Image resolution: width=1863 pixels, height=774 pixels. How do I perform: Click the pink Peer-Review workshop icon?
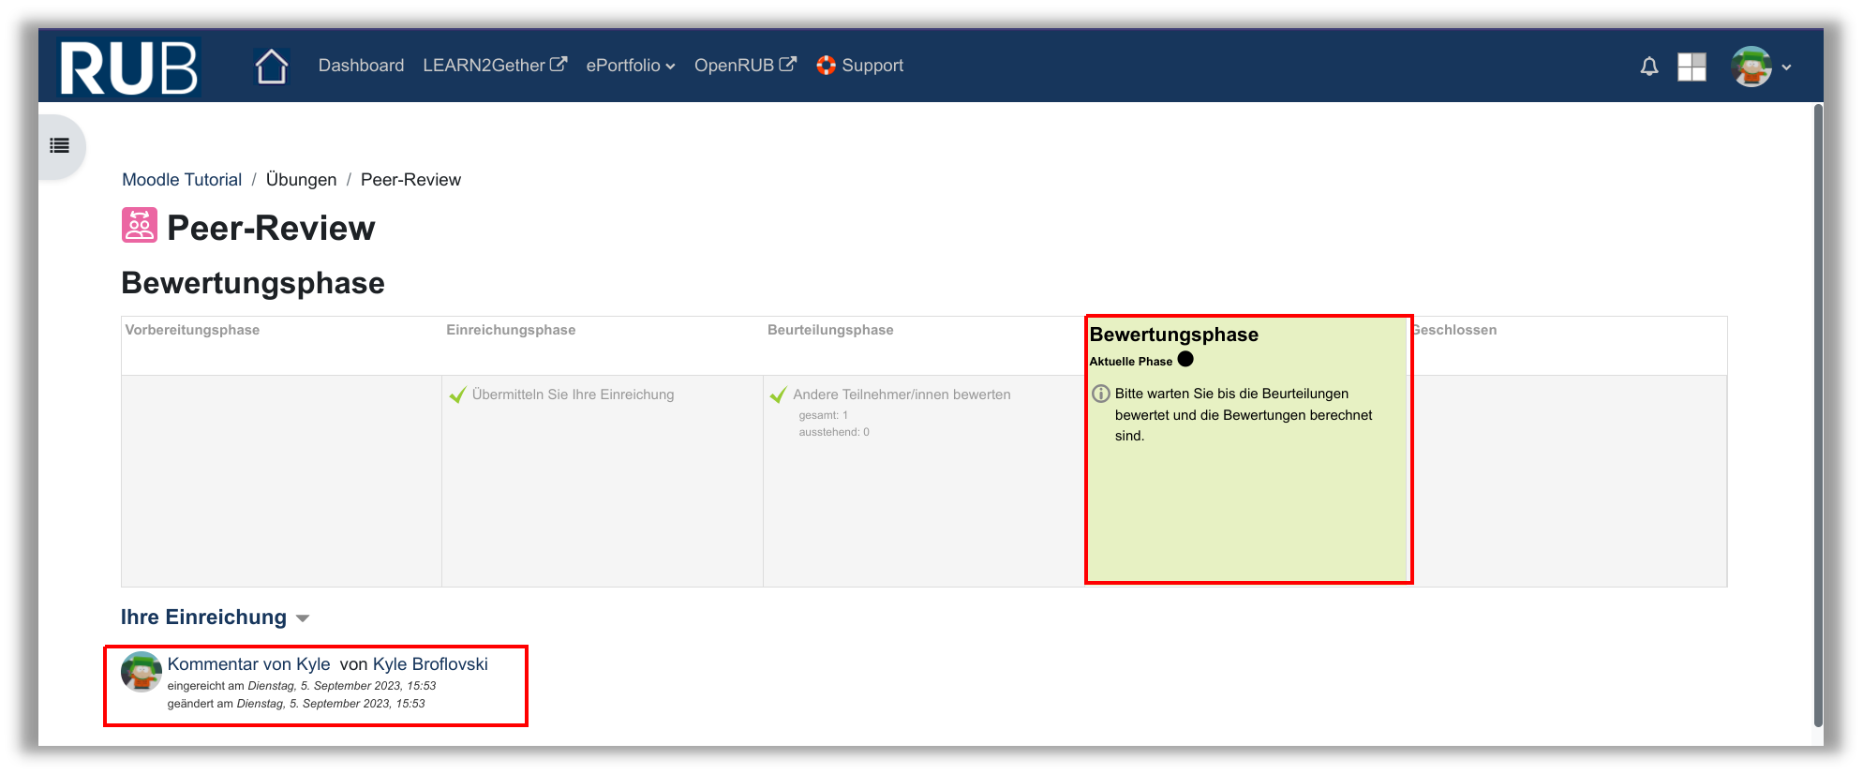click(140, 226)
